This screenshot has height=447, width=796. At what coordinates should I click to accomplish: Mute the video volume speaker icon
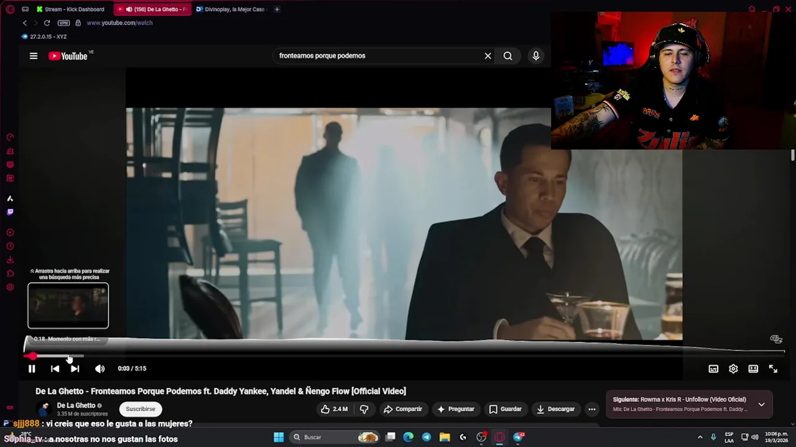click(x=99, y=369)
